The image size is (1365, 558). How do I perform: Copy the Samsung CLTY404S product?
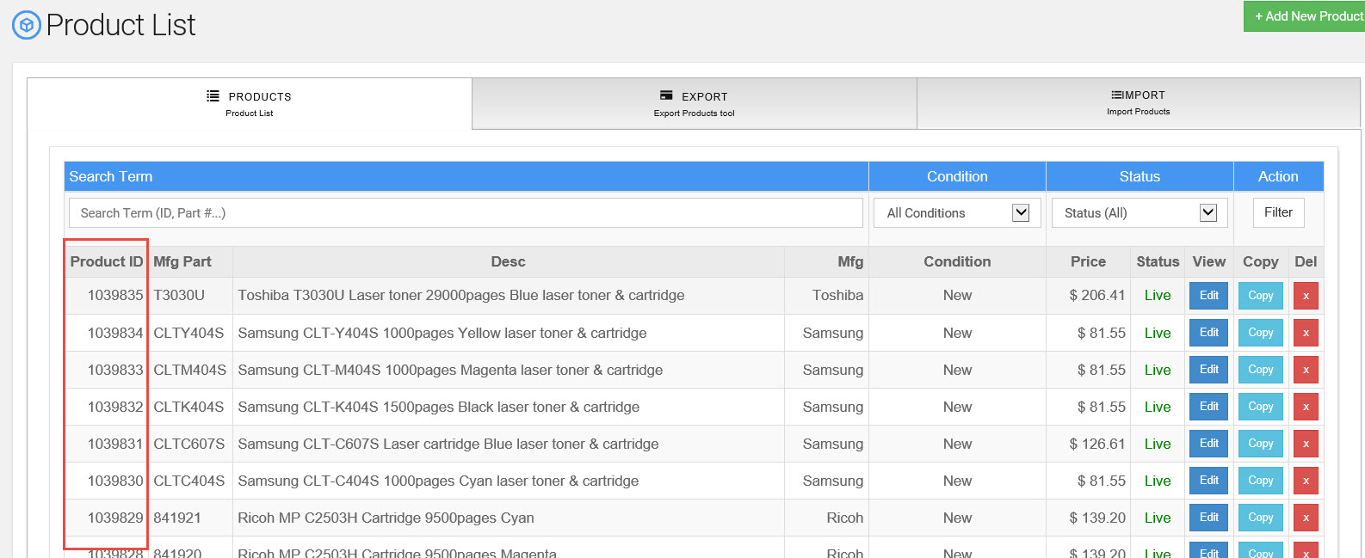pos(1260,333)
